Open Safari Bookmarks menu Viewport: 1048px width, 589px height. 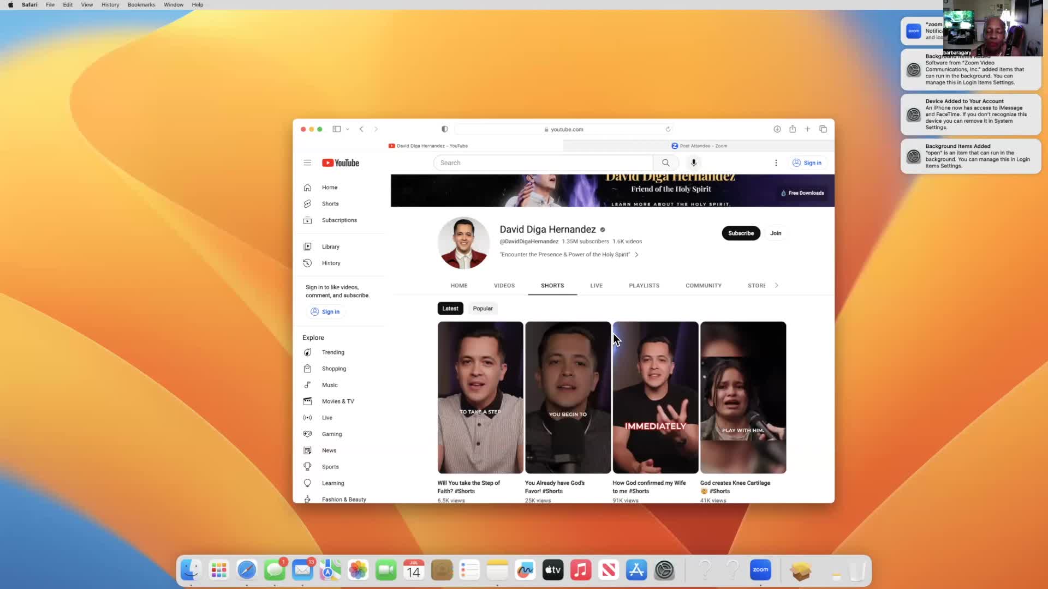tap(141, 4)
